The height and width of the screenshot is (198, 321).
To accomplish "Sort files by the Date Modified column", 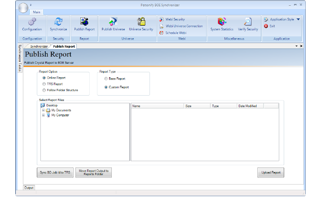I will click(250, 106).
